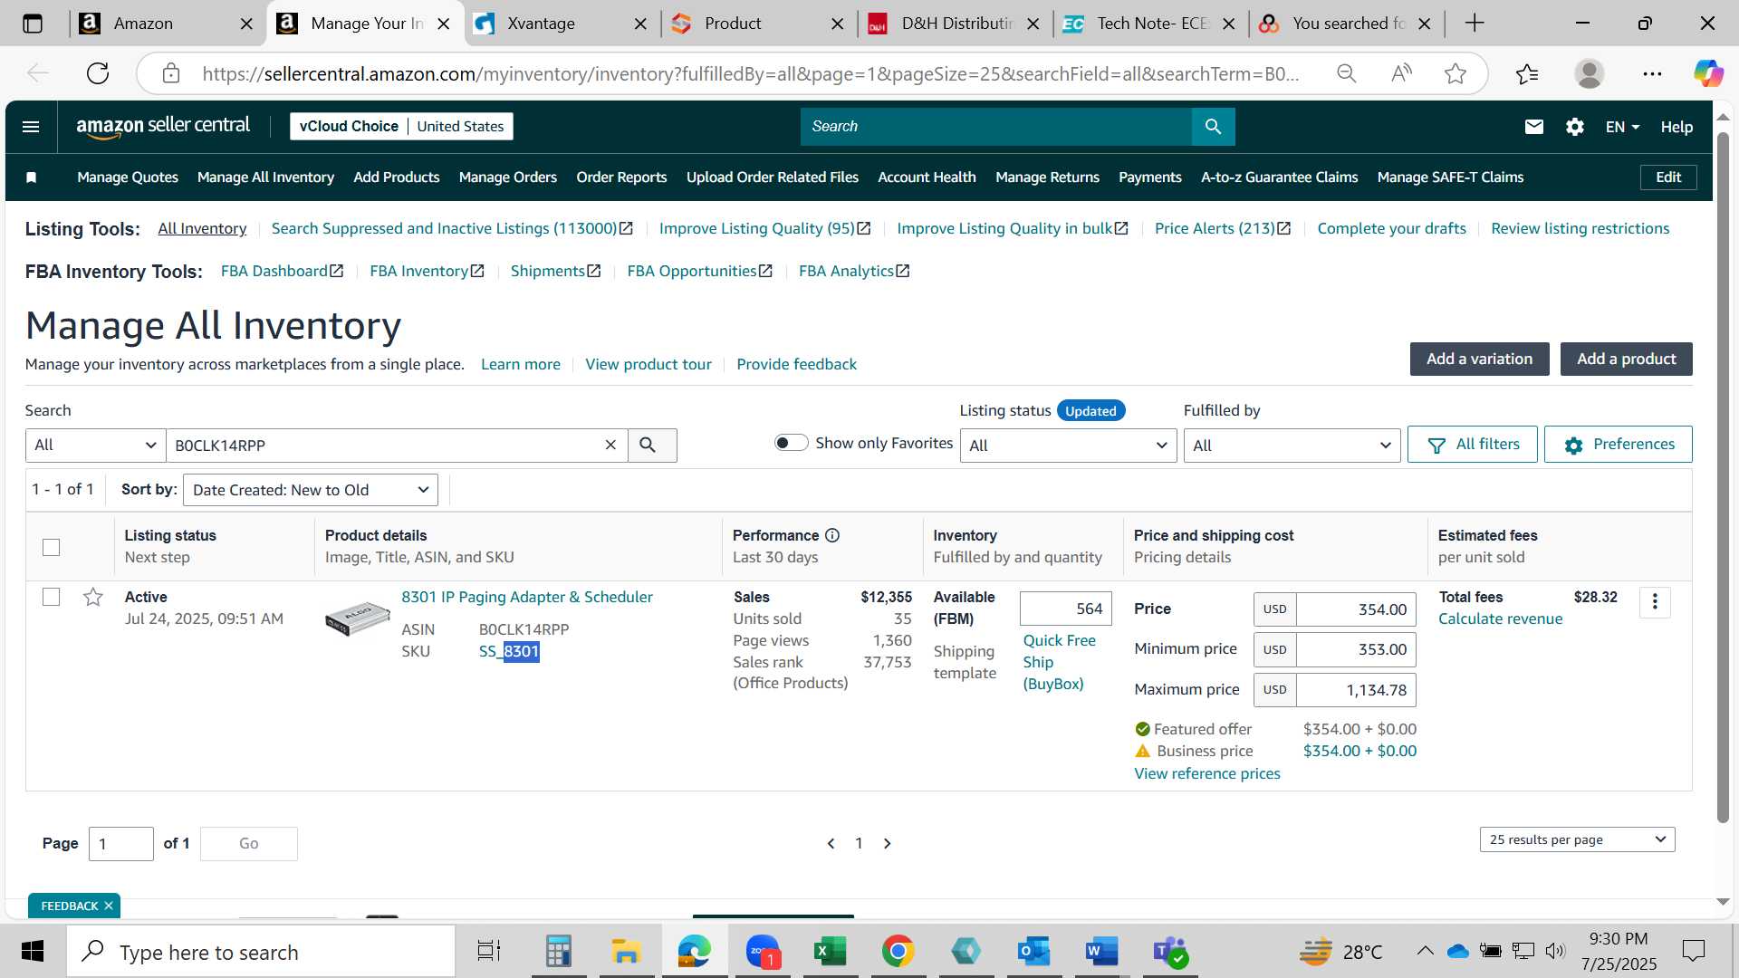Favorite the 8301 IP Paging Adapter listing star
Viewport: 1739px width, 978px height.
pos(92,597)
